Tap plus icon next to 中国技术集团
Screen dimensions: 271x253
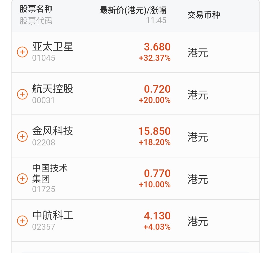click(x=22, y=178)
